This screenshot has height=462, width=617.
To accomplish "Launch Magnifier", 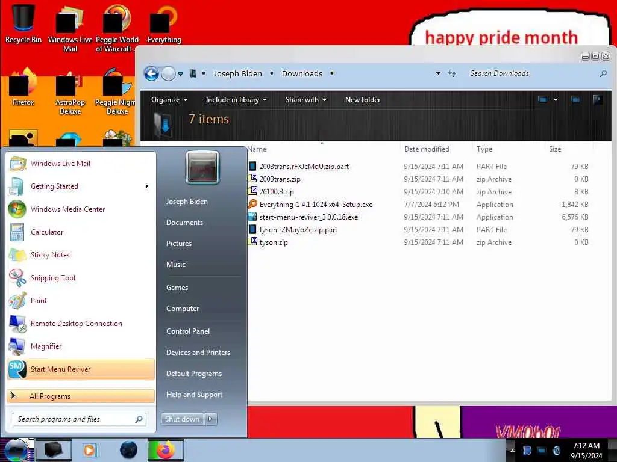I will coord(81,346).
